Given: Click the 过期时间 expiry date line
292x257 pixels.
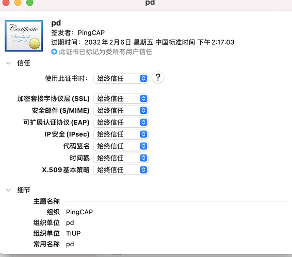Looking at the screenshot, I should coord(143,42).
